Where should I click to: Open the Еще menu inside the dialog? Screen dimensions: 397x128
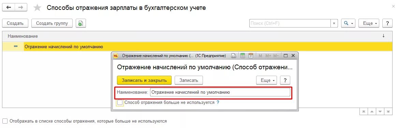(x=267, y=80)
